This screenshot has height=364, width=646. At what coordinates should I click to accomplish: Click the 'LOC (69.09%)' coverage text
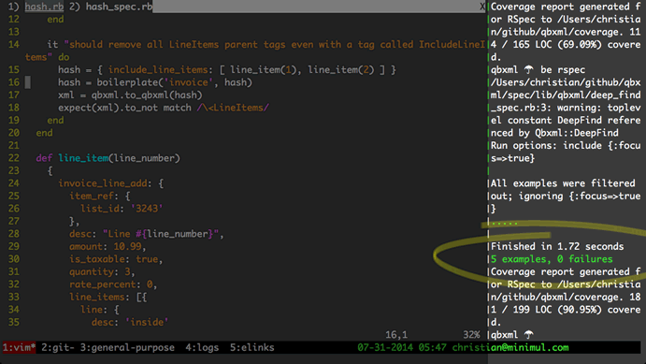pyautogui.click(x=568, y=45)
